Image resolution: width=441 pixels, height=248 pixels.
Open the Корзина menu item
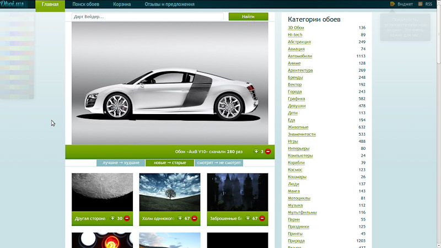pyautogui.click(x=122, y=4)
